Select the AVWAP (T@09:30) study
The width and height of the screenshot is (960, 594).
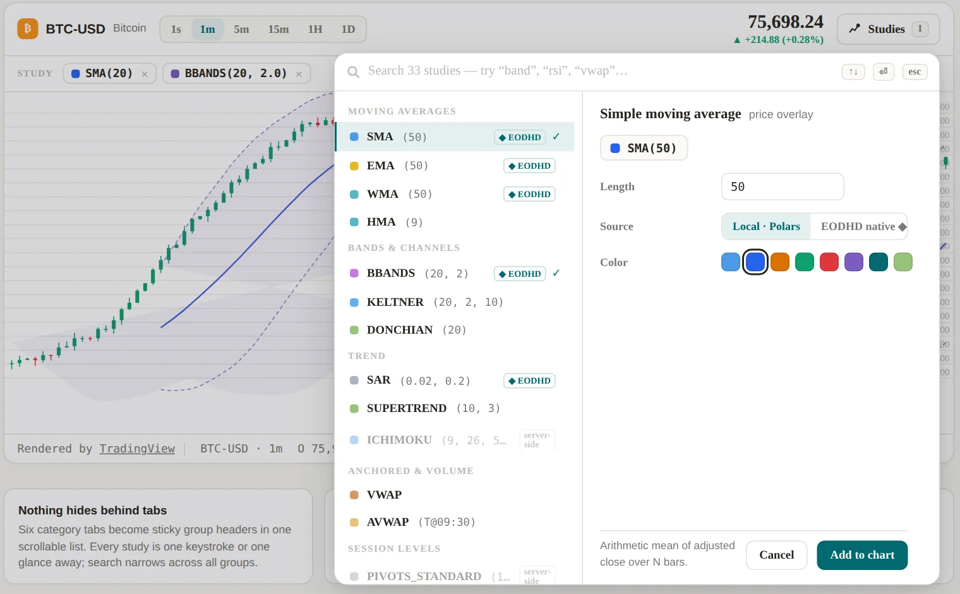[x=455, y=522]
